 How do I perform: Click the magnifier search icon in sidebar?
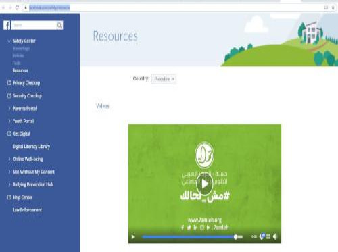coord(59,26)
